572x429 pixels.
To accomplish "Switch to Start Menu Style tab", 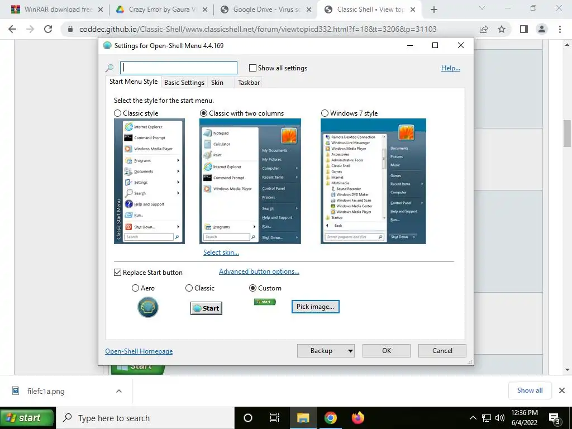I will click(x=134, y=82).
